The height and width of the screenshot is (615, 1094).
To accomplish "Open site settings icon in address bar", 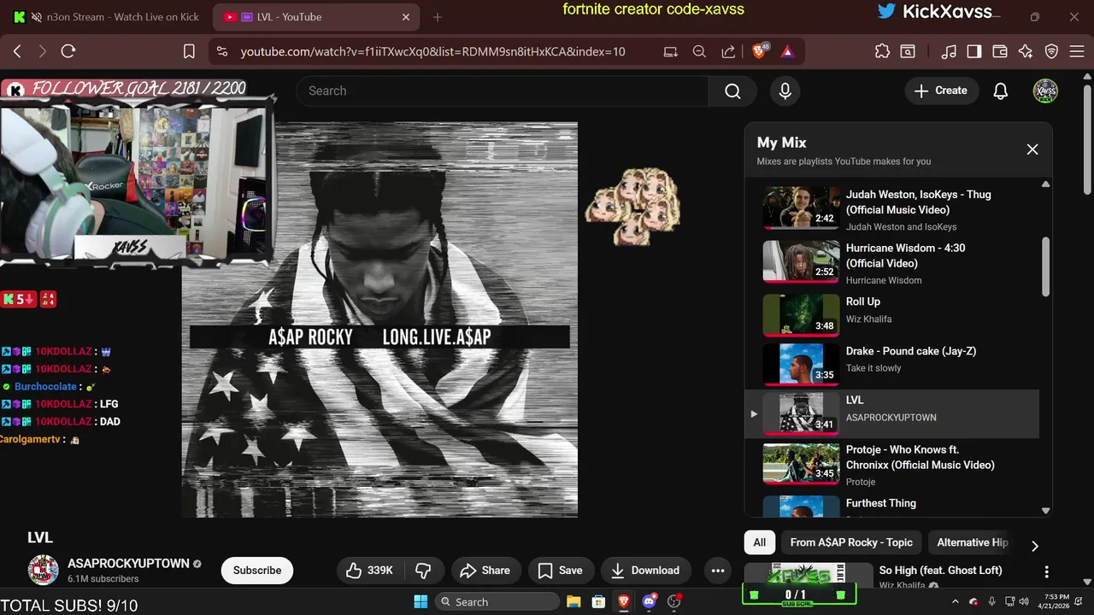I will coord(222,51).
